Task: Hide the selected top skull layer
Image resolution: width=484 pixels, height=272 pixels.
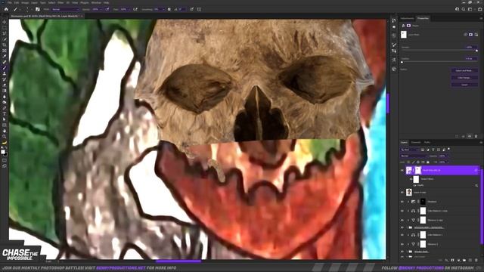Action: click(402, 170)
